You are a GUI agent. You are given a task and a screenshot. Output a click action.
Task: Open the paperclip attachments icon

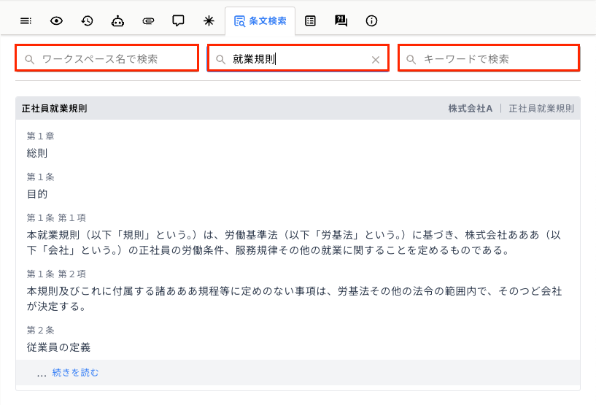[x=148, y=21]
